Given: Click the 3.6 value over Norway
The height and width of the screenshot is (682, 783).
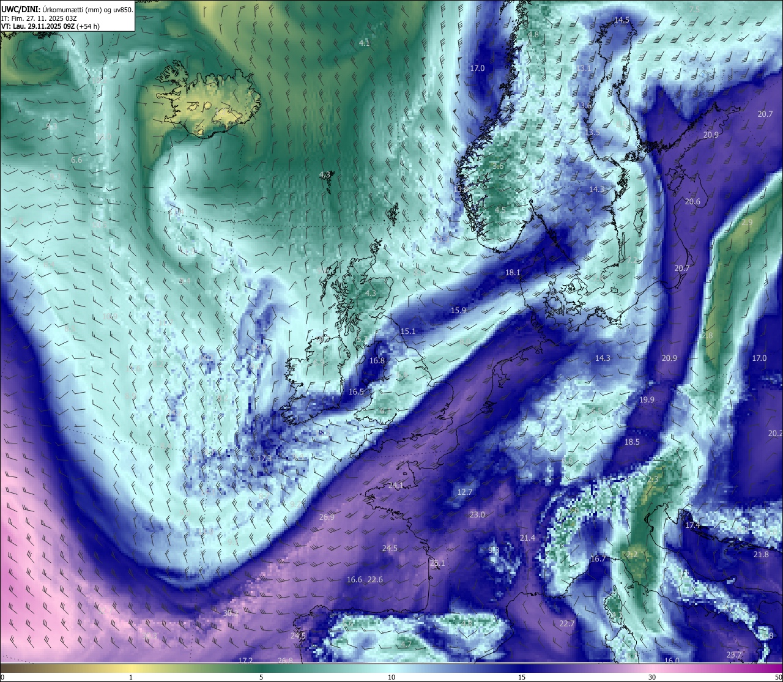Looking at the screenshot, I should (x=498, y=166).
